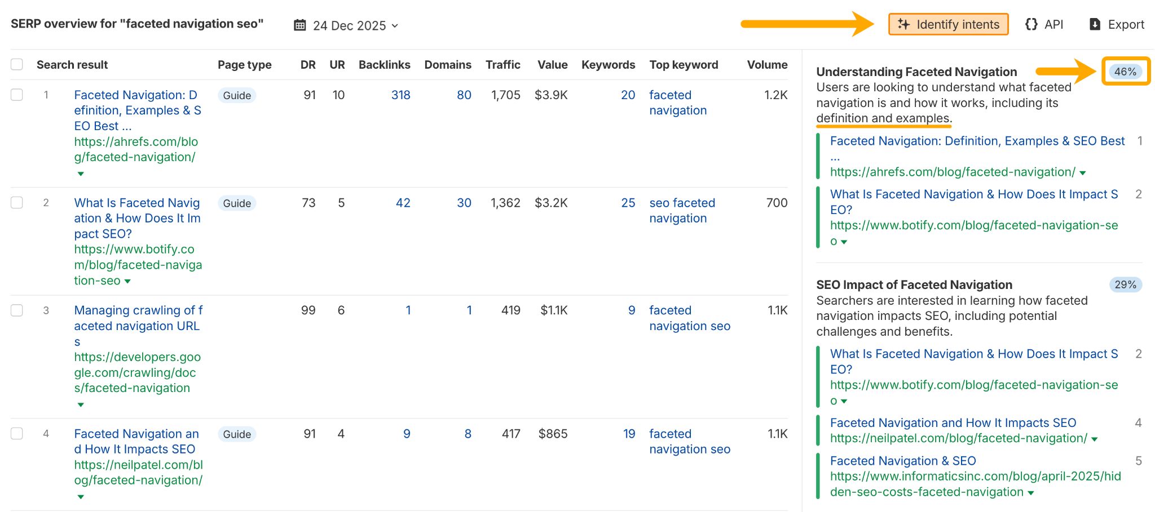
Task: Check the checkbox for the neilpatel.com result
Action: 16,434
